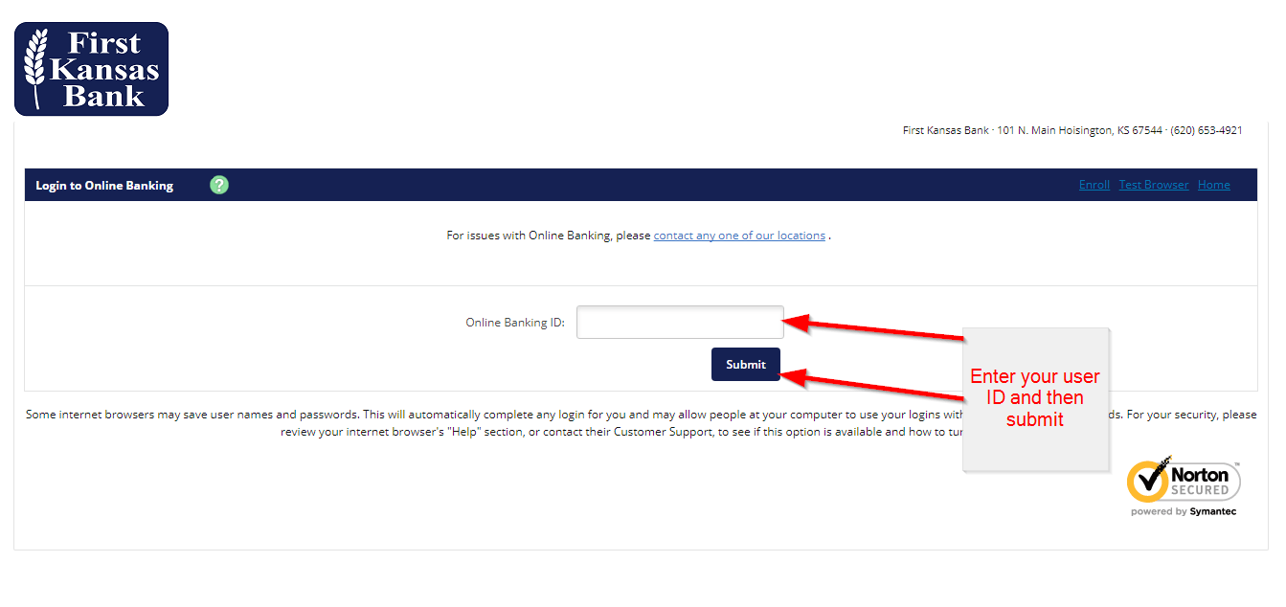Screen dimensions: 1286x607
Task: Open the contact any one of our locations link
Action: [738, 235]
